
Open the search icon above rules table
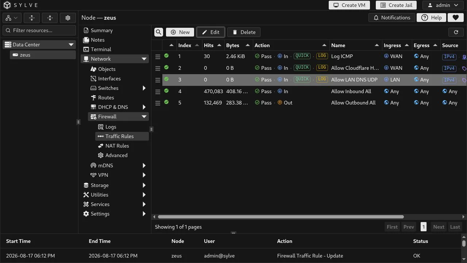pyautogui.click(x=158, y=32)
